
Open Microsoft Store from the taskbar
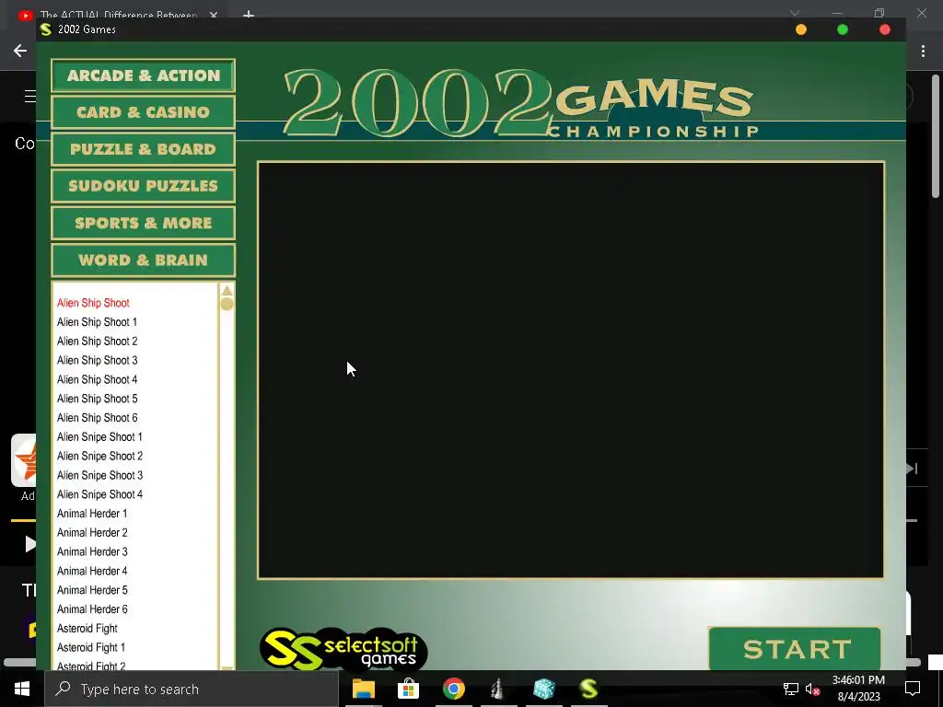pyautogui.click(x=408, y=689)
